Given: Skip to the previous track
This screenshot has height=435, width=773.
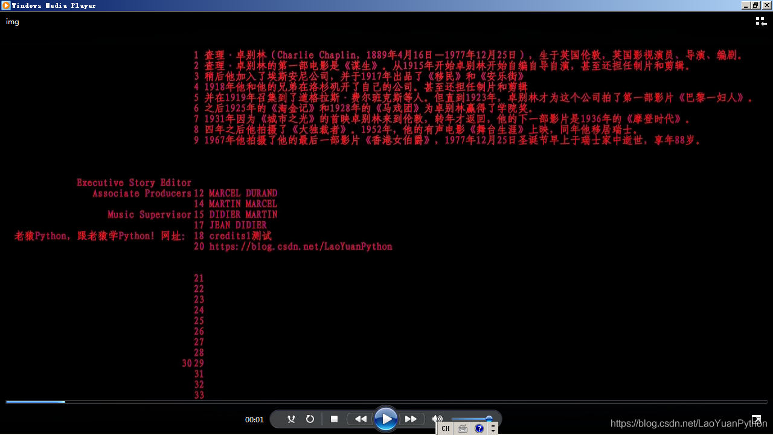Looking at the screenshot, I should coord(361,419).
